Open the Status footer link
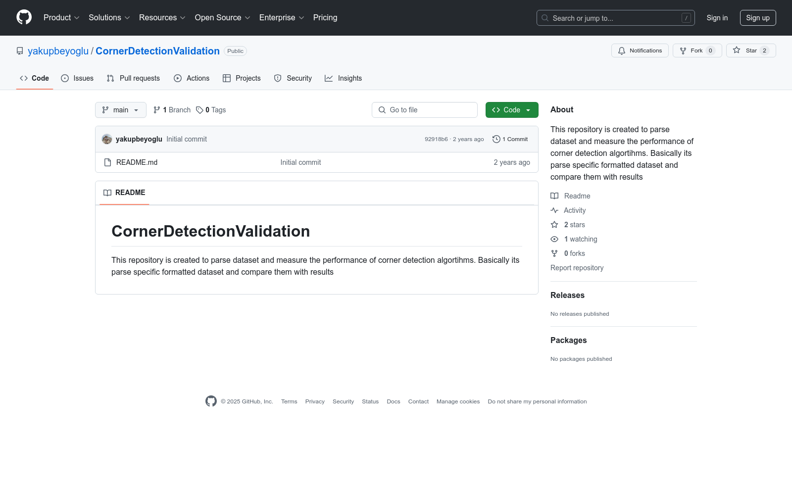This screenshot has width=792, height=495. tap(370, 401)
